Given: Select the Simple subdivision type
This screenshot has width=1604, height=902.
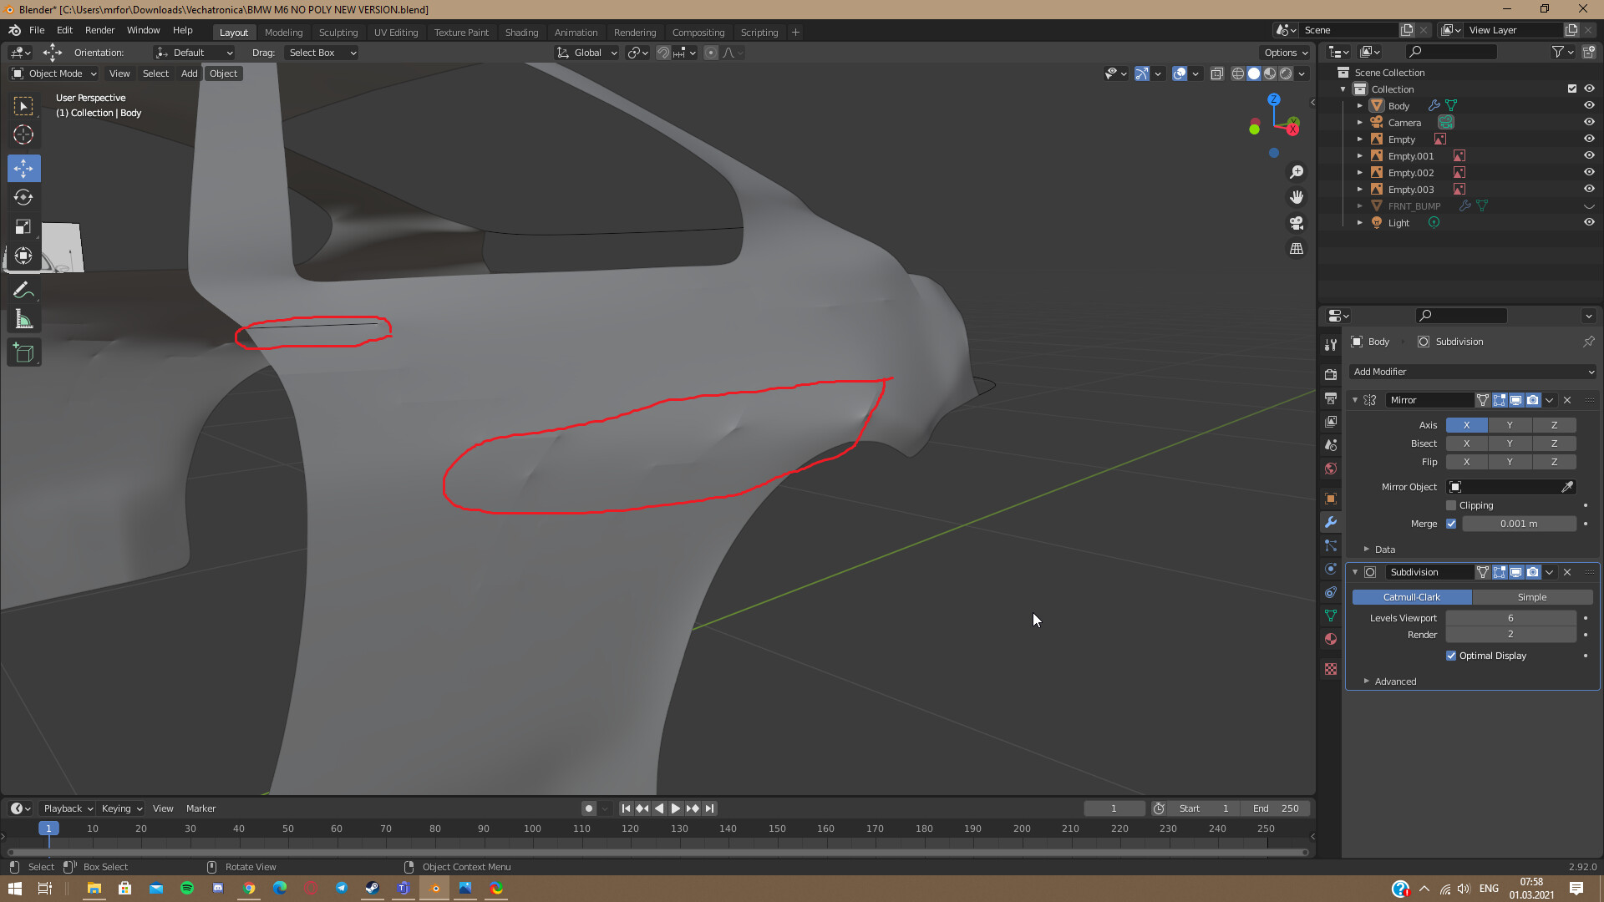Looking at the screenshot, I should click(1532, 597).
